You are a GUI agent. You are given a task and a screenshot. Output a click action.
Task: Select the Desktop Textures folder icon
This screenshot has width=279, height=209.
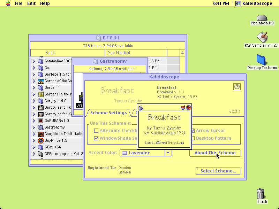pyautogui.click(x=261, y=60)
